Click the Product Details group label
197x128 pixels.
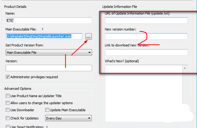pos(15,7)
